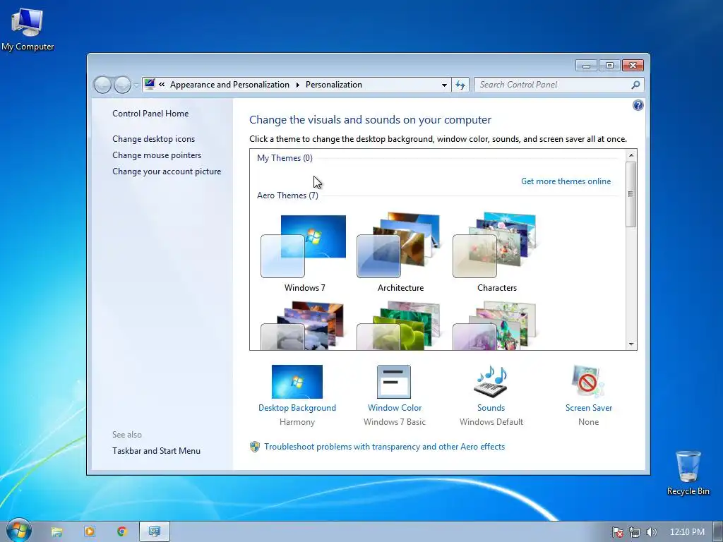Select the snowy landscape theme thumbnail
Image resolution: width=723 pixels, height=542 pixels.
[x=303, y=325]
